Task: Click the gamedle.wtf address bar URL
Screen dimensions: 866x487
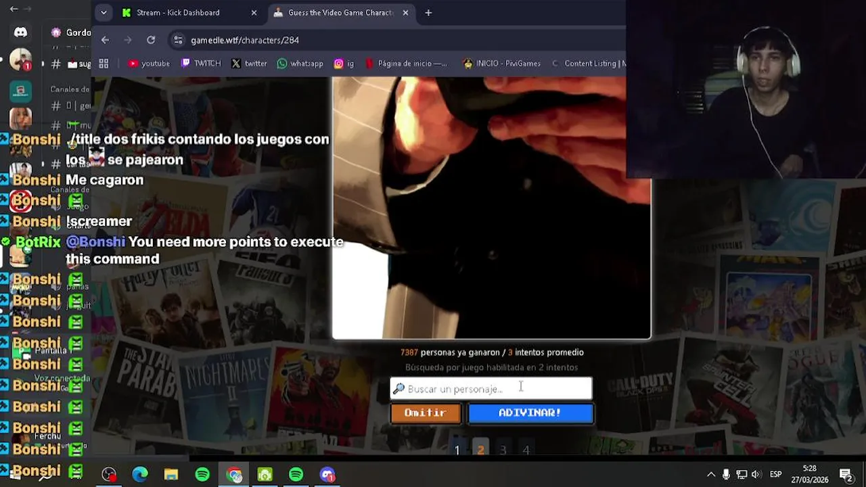Action: pos(245,40)
